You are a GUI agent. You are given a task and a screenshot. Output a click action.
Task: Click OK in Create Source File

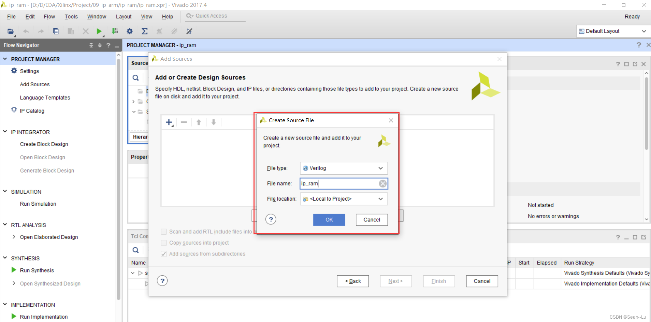329,220
